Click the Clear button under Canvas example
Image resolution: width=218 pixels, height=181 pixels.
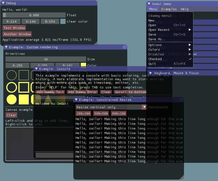11,115
